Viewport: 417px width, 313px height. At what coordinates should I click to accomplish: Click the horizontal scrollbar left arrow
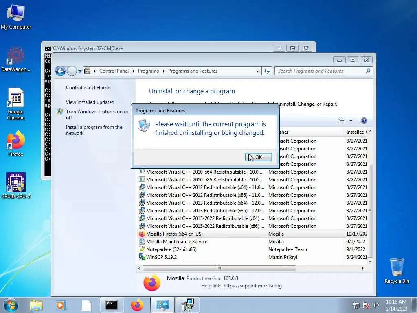(x=139, y=268)
